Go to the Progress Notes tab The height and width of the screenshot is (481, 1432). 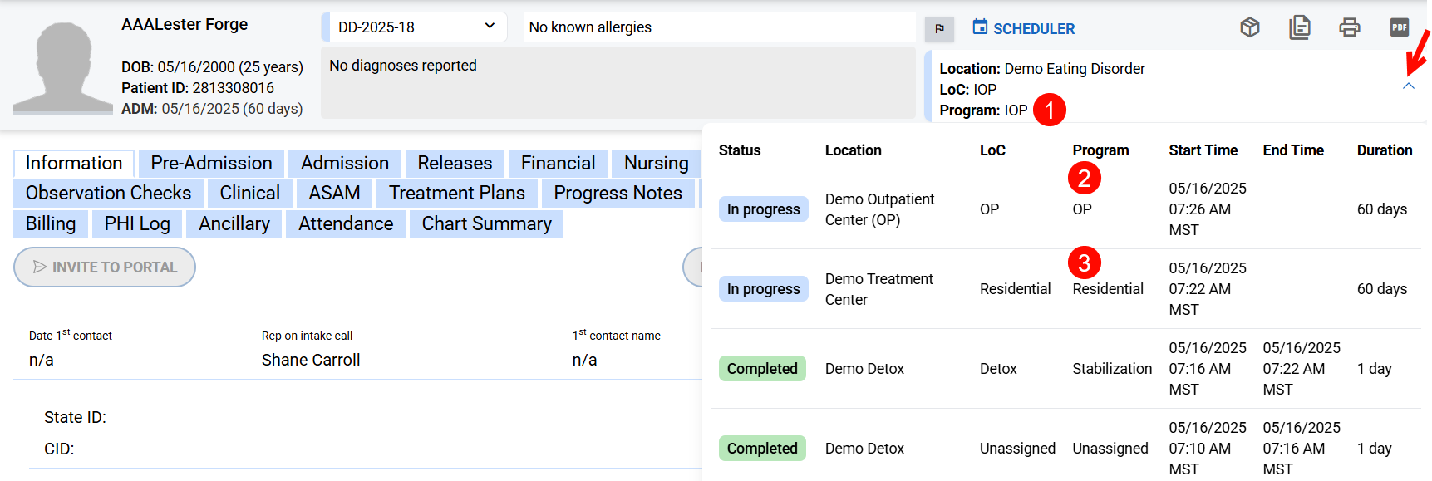618,193
